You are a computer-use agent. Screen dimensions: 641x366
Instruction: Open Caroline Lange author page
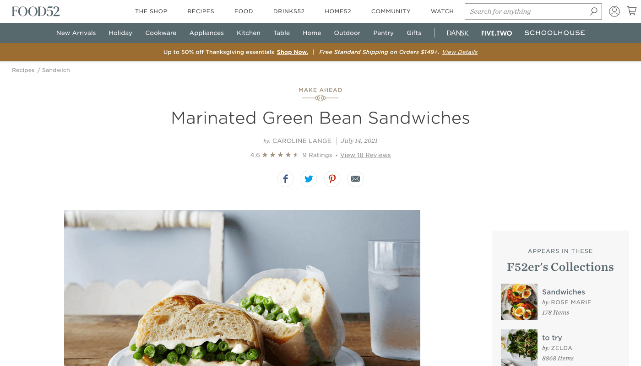coord(302,141)
